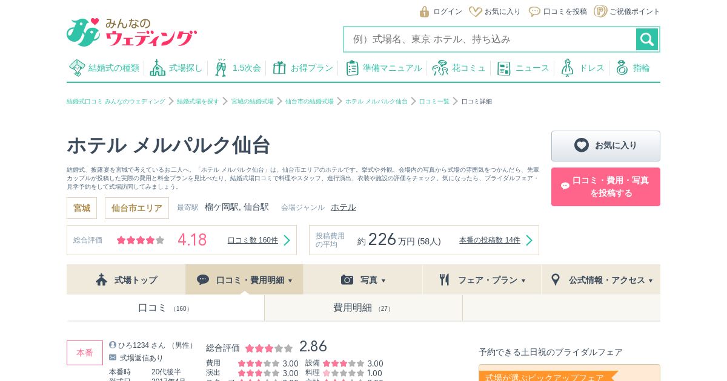Click the login padlock icon

coord(424,11)
